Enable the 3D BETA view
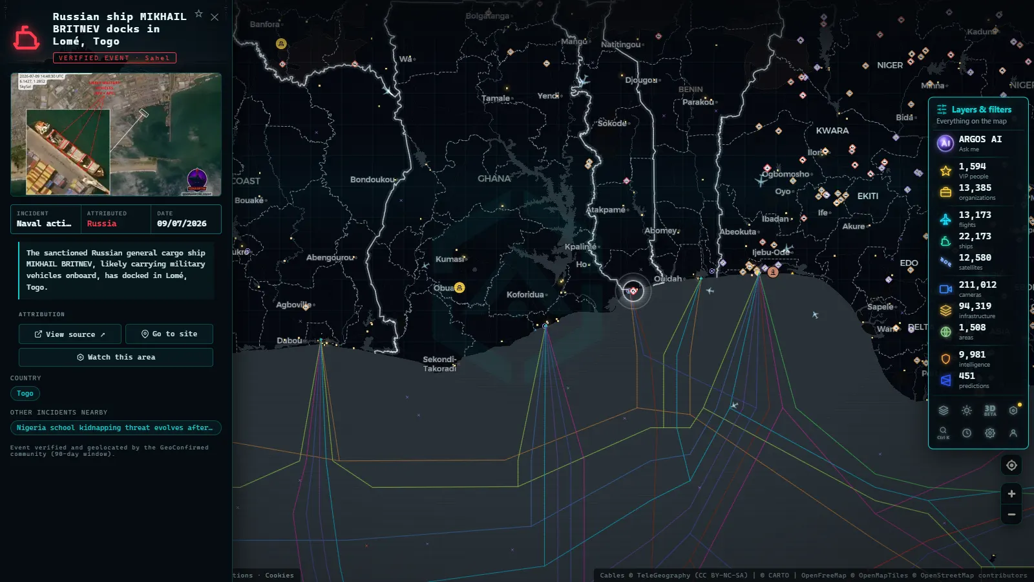 (990, 411)
